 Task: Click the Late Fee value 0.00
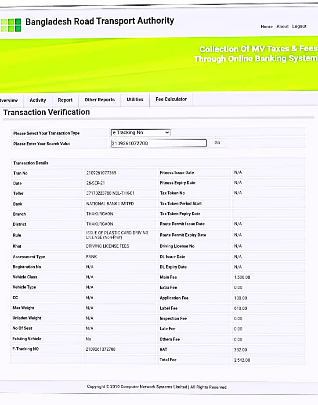(238, 329)
